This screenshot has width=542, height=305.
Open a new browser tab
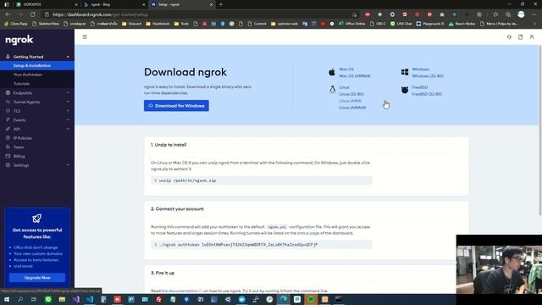point(221,4)
